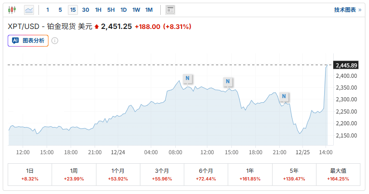Viewport: 369px width, 194px height.
Task: Switch to 1W weekly interval
Action: tap(136, 9)
